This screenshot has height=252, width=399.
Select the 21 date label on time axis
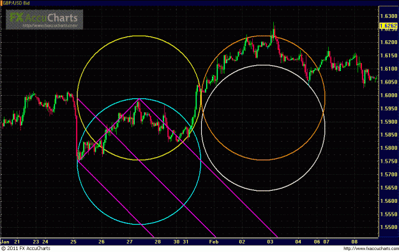(17, 242)
